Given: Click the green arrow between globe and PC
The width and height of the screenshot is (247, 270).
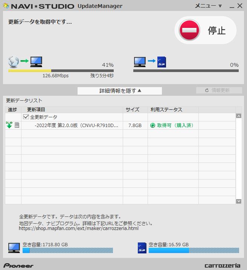Looking at the screenshot, I should click(x=24, y=61).
